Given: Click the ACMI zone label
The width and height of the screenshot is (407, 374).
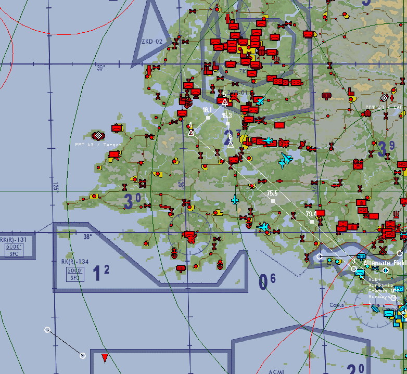Looking at the screenshot, I should [x=276, y=372].
